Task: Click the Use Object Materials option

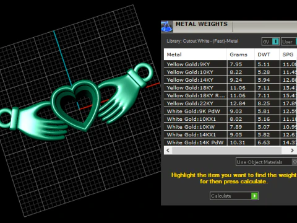Action: click(x=266, y=162)
